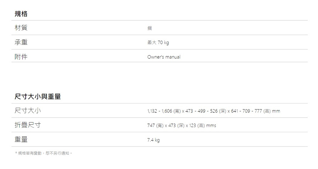
Task: Click the 473 - 499 - 526 depth figures
Action: tap(201, 111)
